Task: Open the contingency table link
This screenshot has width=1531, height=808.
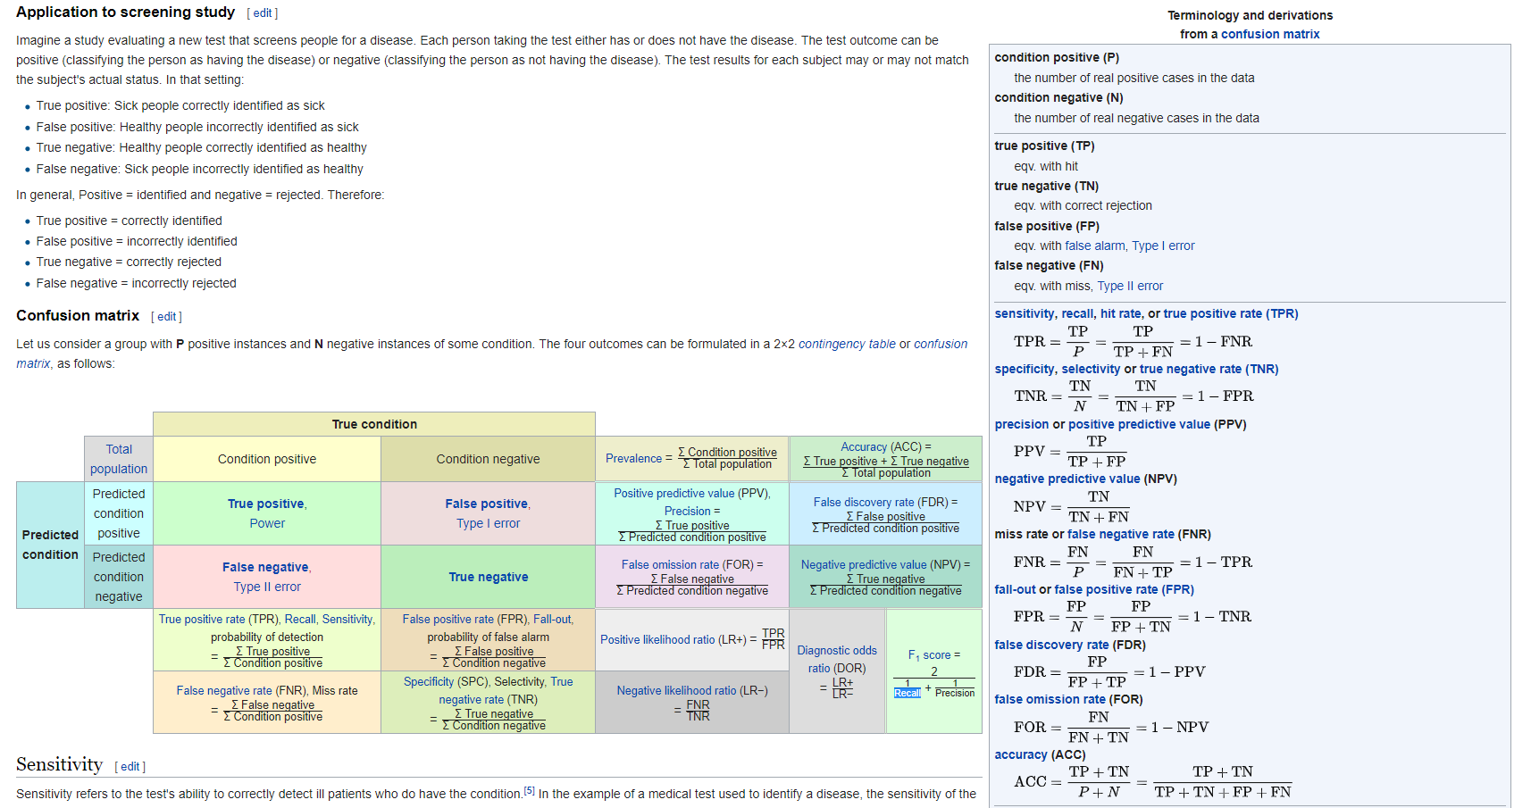Action: click(x=847, y=344)
